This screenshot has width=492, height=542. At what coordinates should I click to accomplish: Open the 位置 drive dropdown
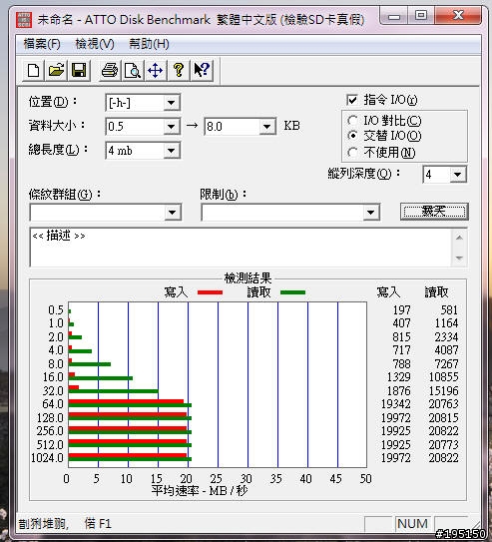(x=171, y=103)
